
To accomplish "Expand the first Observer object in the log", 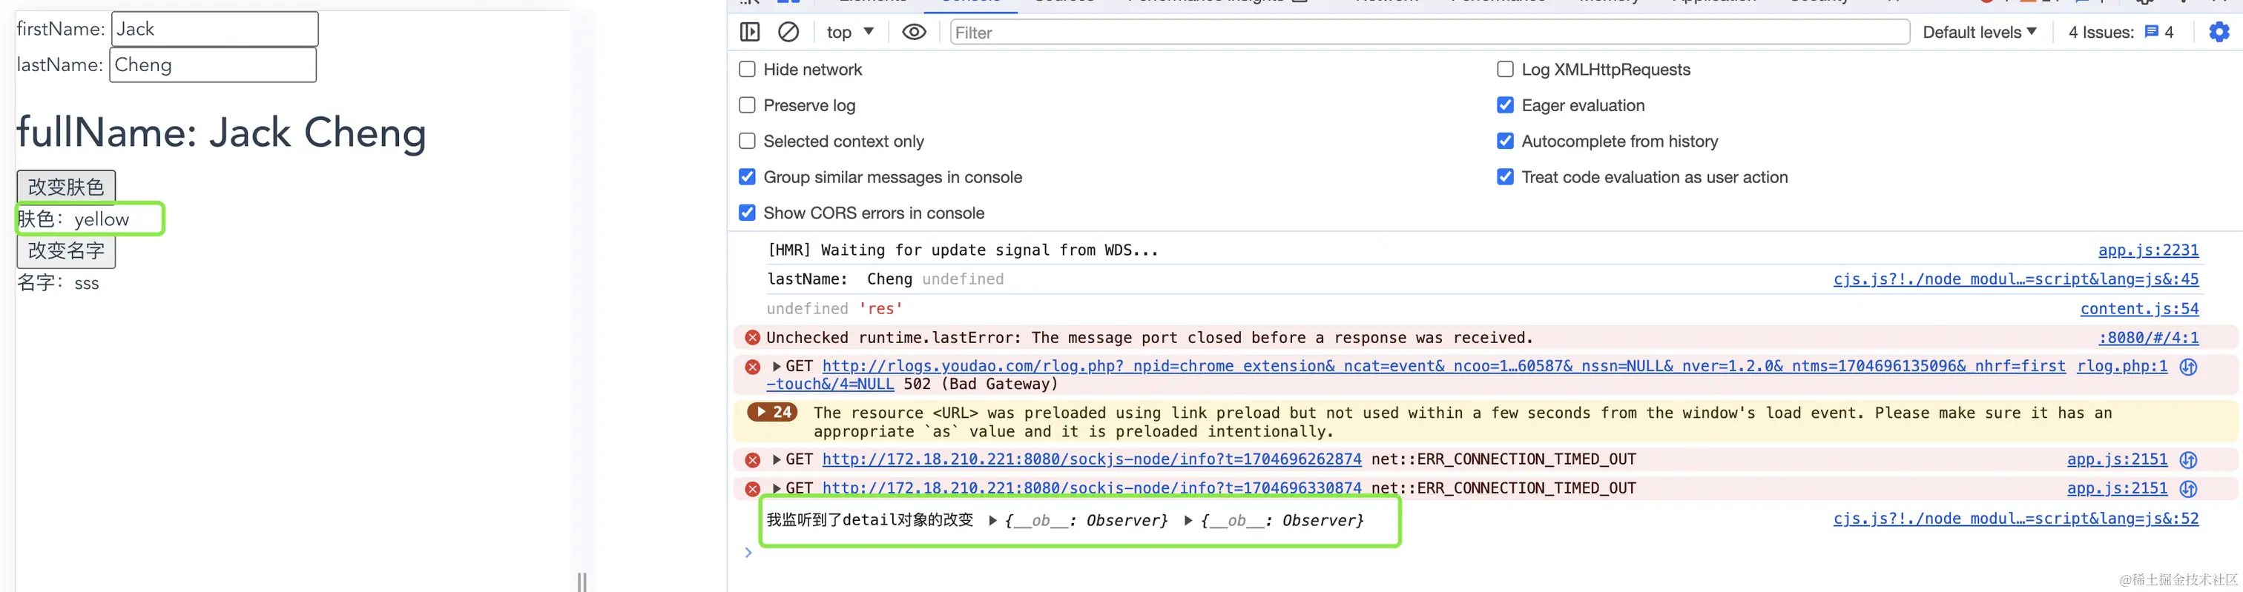I will pyautogui.click(x=992, y=521).
